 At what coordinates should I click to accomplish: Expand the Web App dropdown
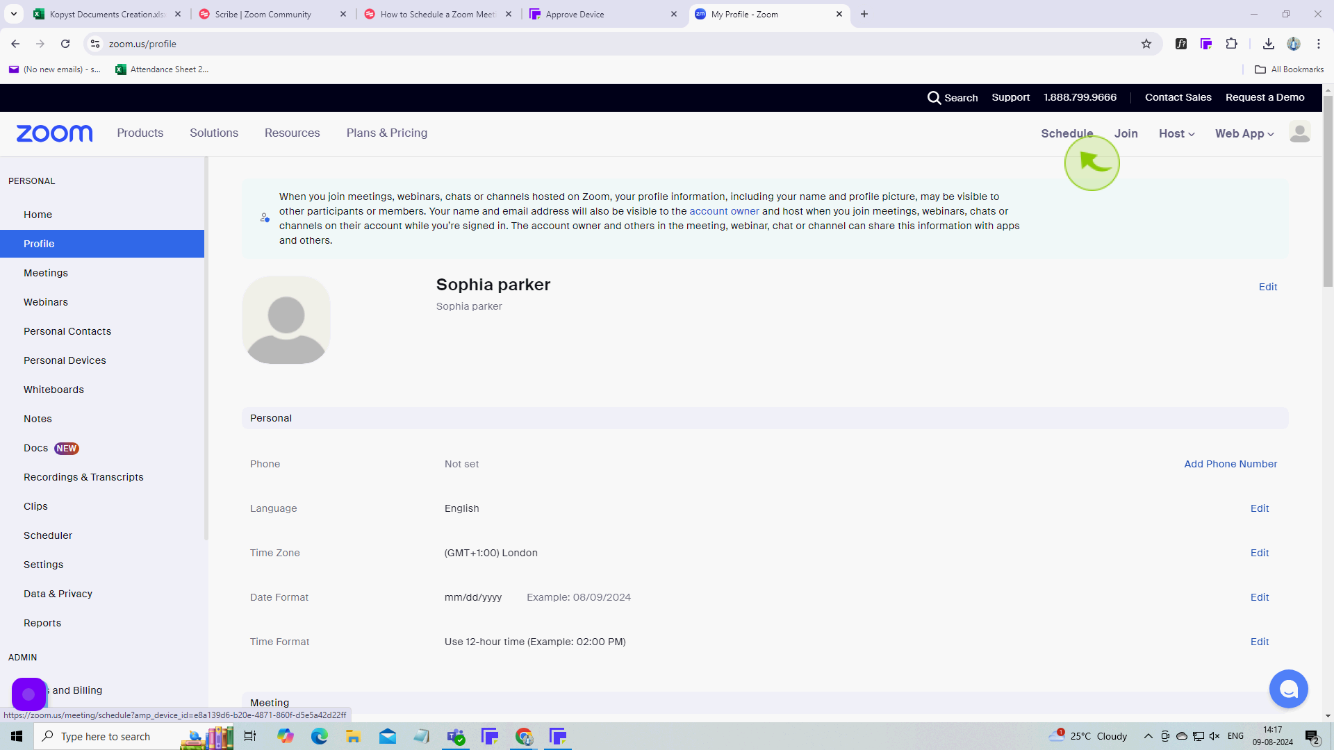pos(1244,133)
